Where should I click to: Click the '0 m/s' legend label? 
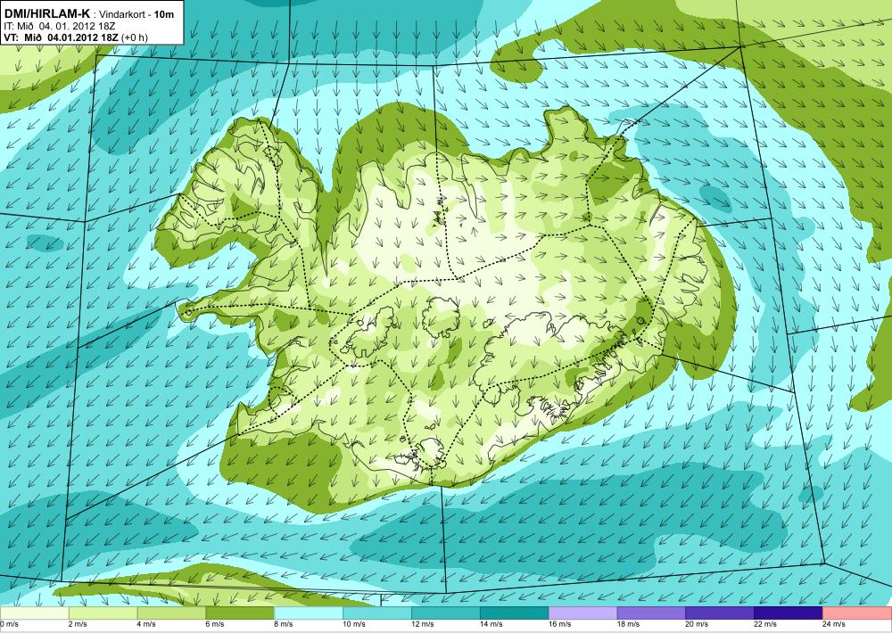tap(9, 624)
